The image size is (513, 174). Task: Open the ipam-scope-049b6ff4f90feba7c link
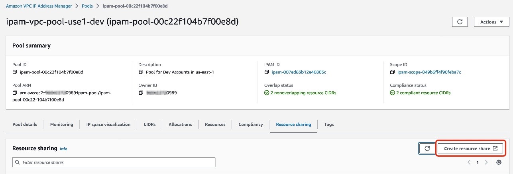(429, 72)
